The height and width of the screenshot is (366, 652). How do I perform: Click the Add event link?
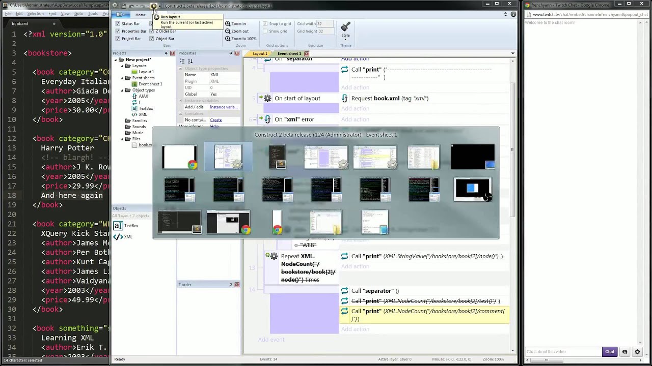pos(271,340)
